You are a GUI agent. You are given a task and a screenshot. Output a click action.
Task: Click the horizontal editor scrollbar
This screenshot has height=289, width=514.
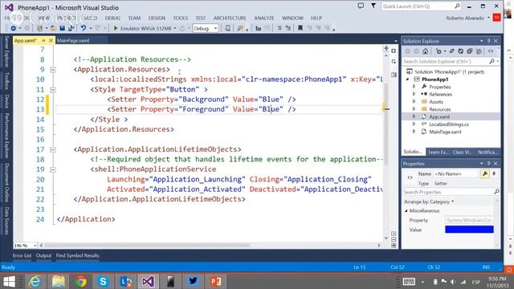148,246
